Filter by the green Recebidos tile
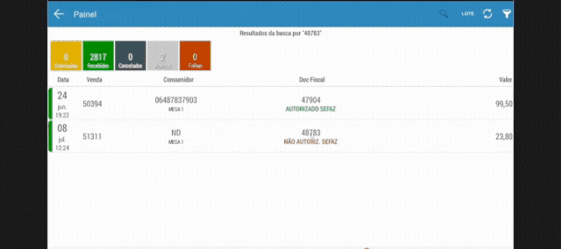561x249 pixels. tap(98, 56)
